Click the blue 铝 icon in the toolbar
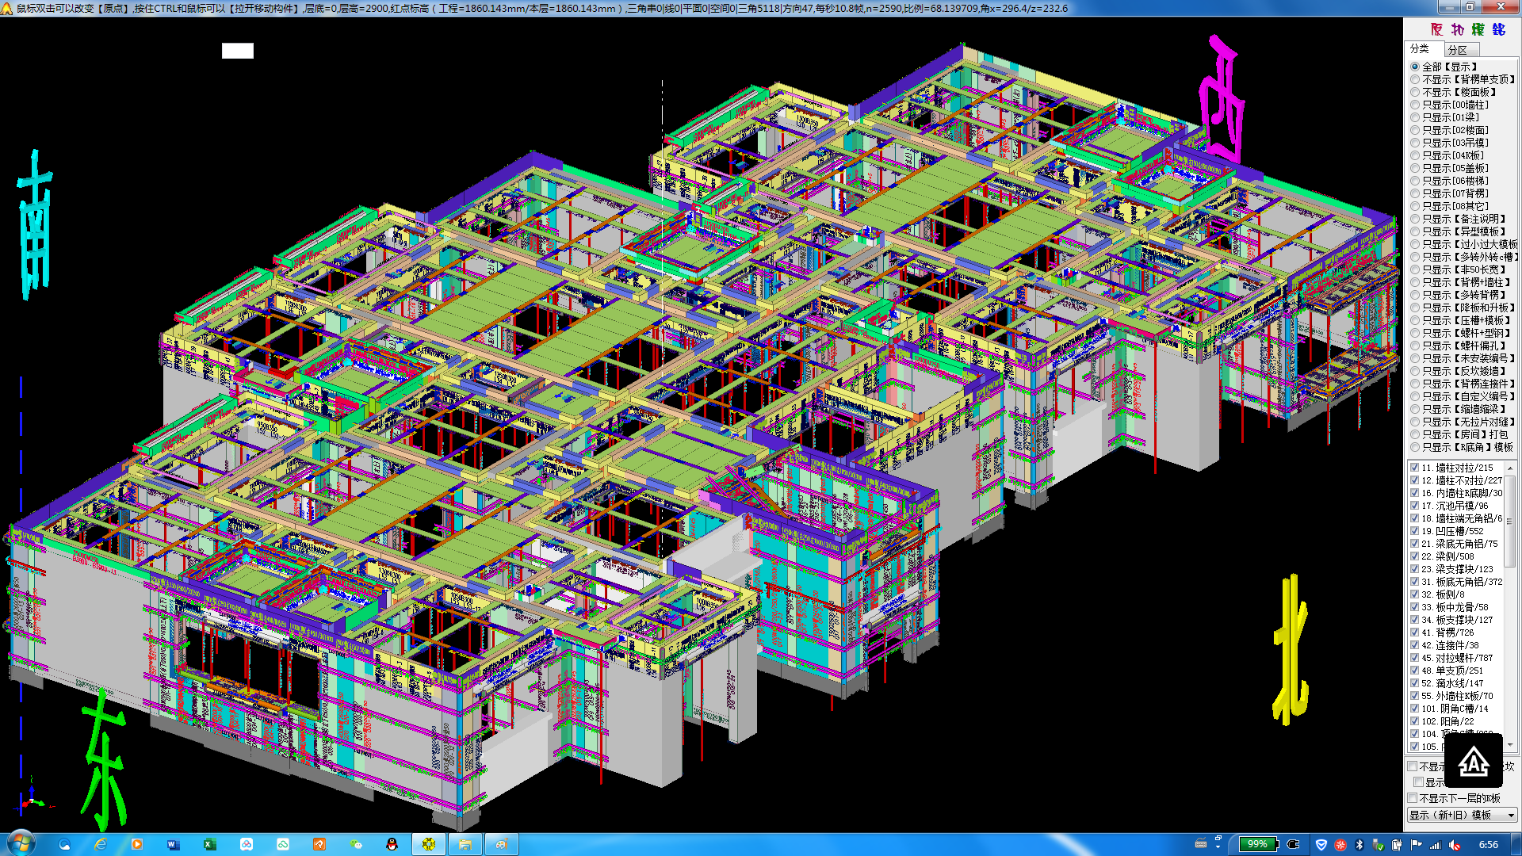Image resolution: width=1522 pixels, height=856 pixels. [x=1498, y=29]
